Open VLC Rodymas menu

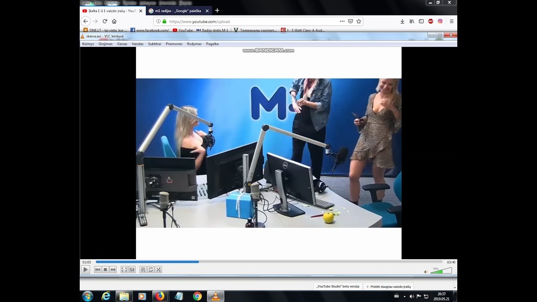click(194, 44)
